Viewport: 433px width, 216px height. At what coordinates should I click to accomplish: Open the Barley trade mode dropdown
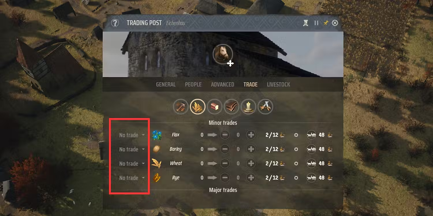click(132, 149)
